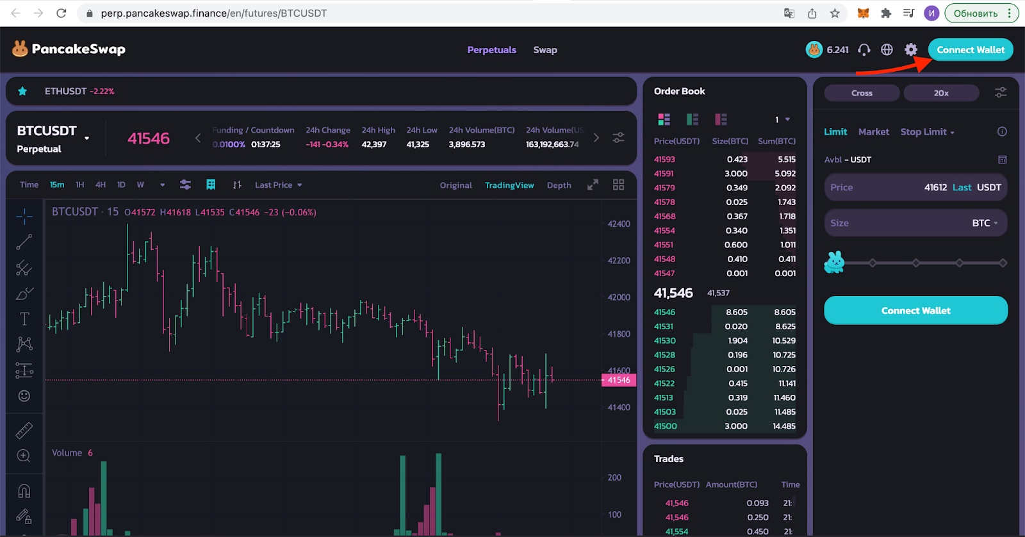Open the Swap tab
1025x537 pixels.
coord(545,49)
